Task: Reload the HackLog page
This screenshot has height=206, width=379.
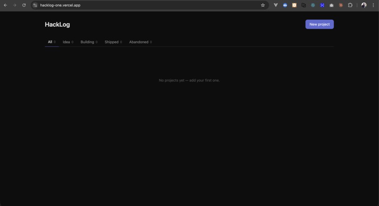Action: pyautogui.click(x=24, y=5)
